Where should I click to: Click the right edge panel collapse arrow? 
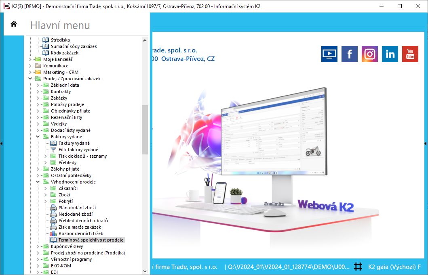click(x=426, y=144)
